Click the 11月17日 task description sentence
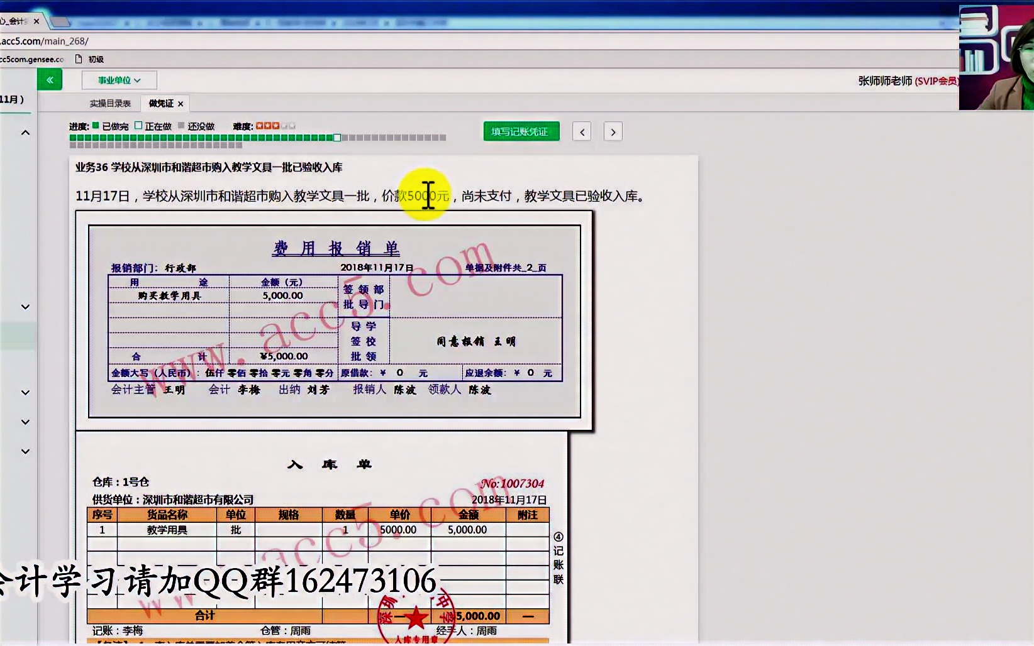 tap(361, 196)
